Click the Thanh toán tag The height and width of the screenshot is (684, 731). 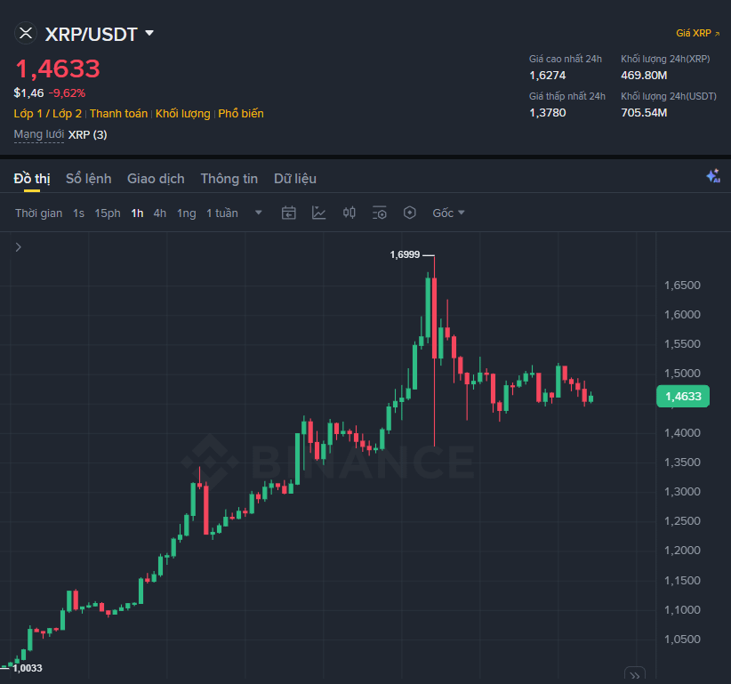[118, 114]
